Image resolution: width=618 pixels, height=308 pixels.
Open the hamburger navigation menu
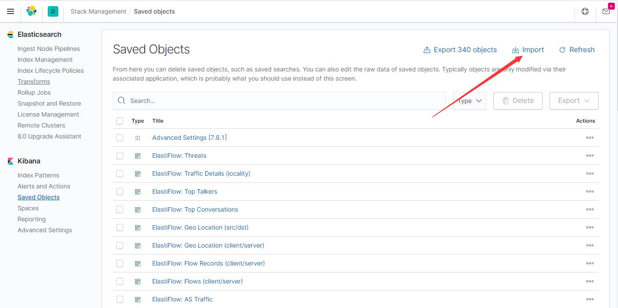pyautogui.click(x=11, y=11)
